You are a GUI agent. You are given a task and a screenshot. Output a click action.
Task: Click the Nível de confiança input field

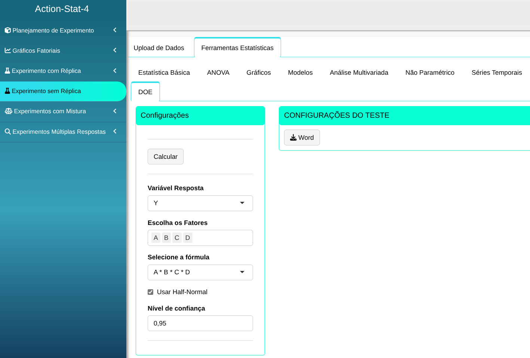tap(200, 323)
